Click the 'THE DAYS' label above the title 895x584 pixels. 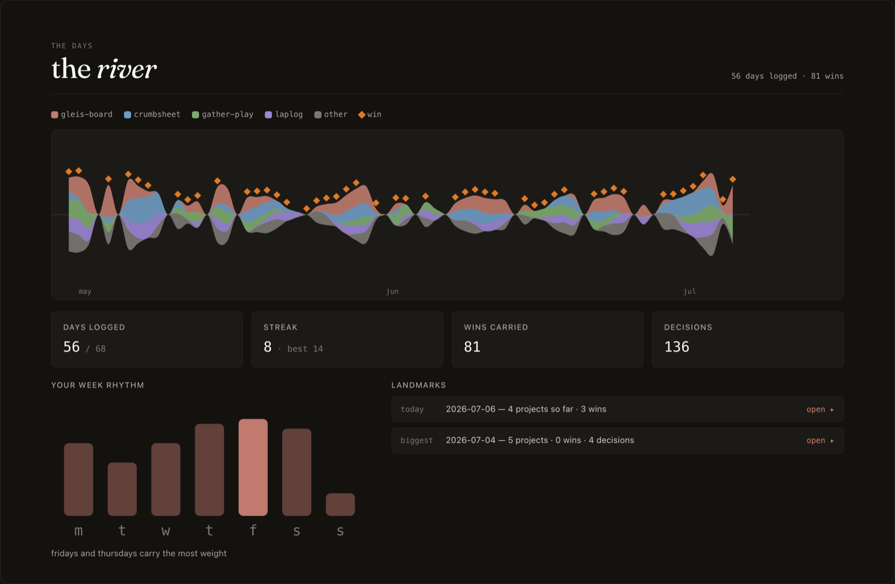tap(72, 46)
